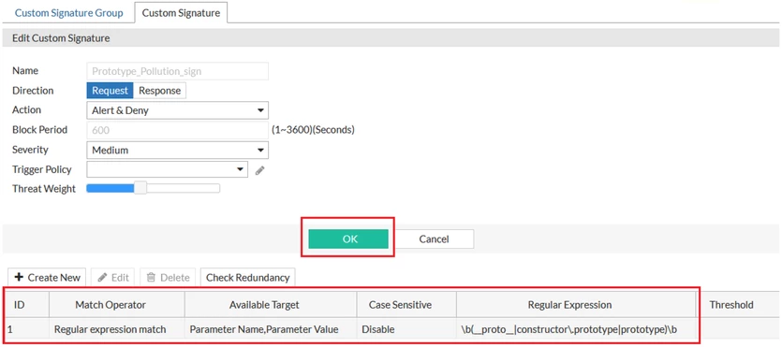Click the pencil icon beside Trigger Policy
The image size is (782, 347).
259,171
